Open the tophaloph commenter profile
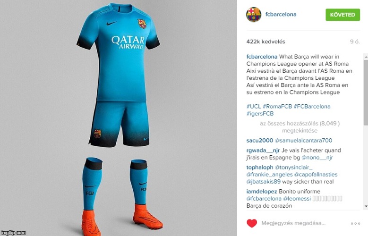The height and width of the screenshot is (236, 368). pos(260,167)
